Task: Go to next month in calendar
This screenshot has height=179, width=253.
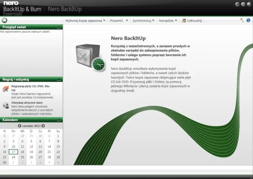Action: click(44, 126)
